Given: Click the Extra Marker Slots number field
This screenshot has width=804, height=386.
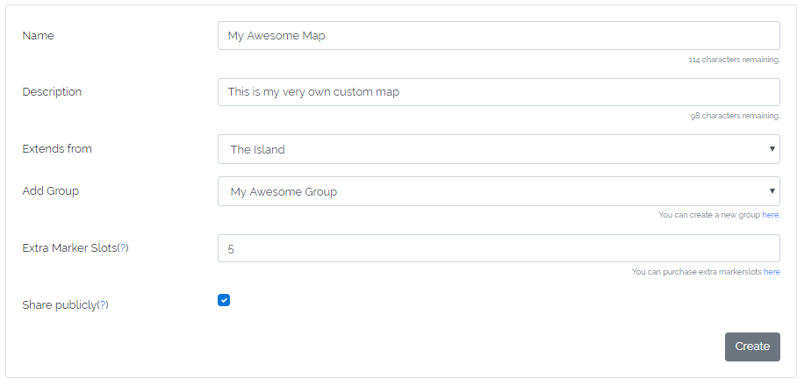Looking at the screenshot, I should pos(498,248).
